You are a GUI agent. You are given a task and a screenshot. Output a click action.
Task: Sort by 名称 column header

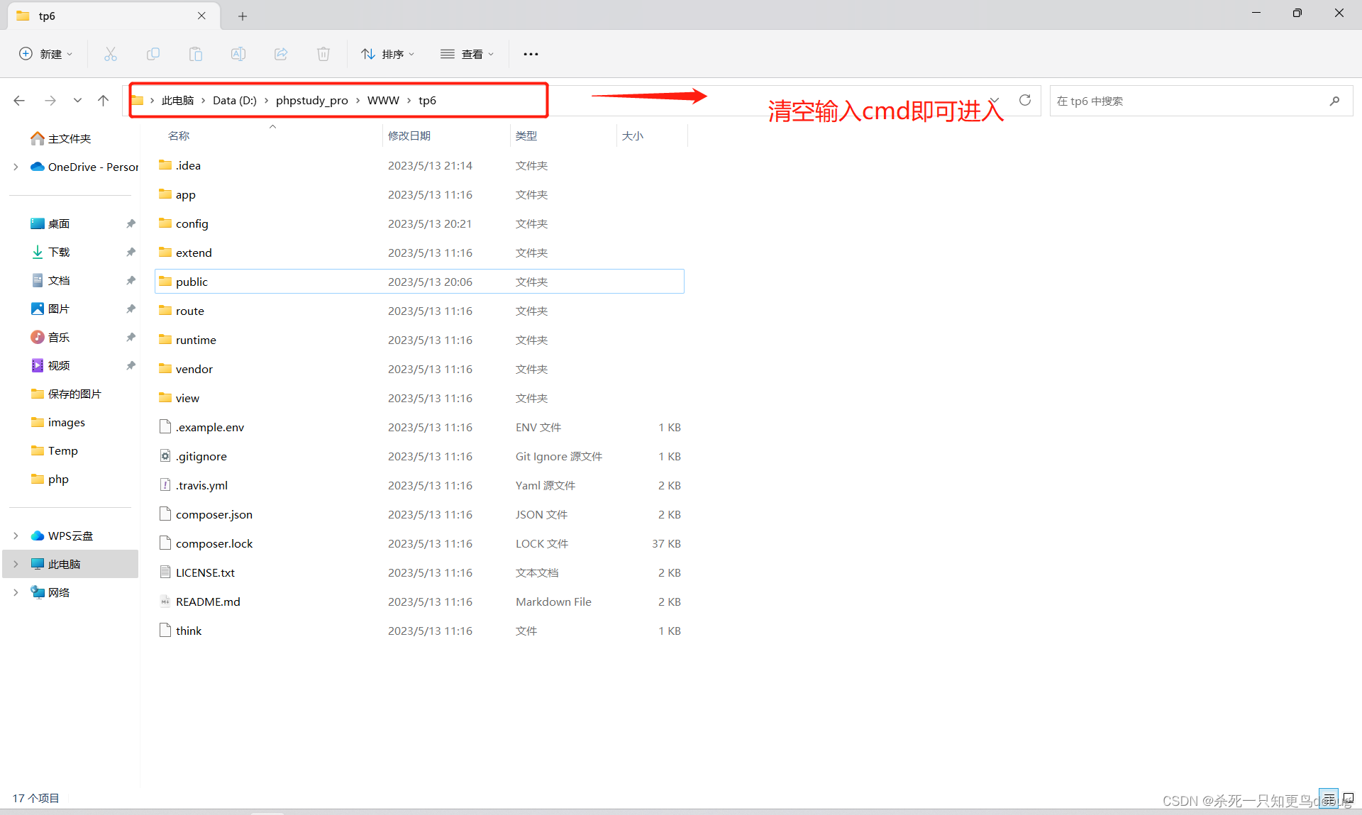[179, 135]
